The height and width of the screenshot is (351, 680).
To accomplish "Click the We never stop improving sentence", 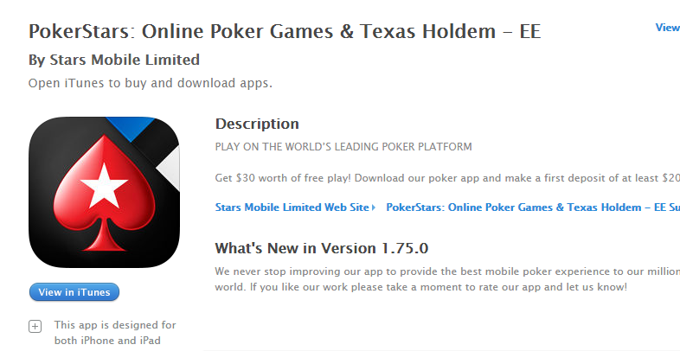I will (x=447, y=271).
